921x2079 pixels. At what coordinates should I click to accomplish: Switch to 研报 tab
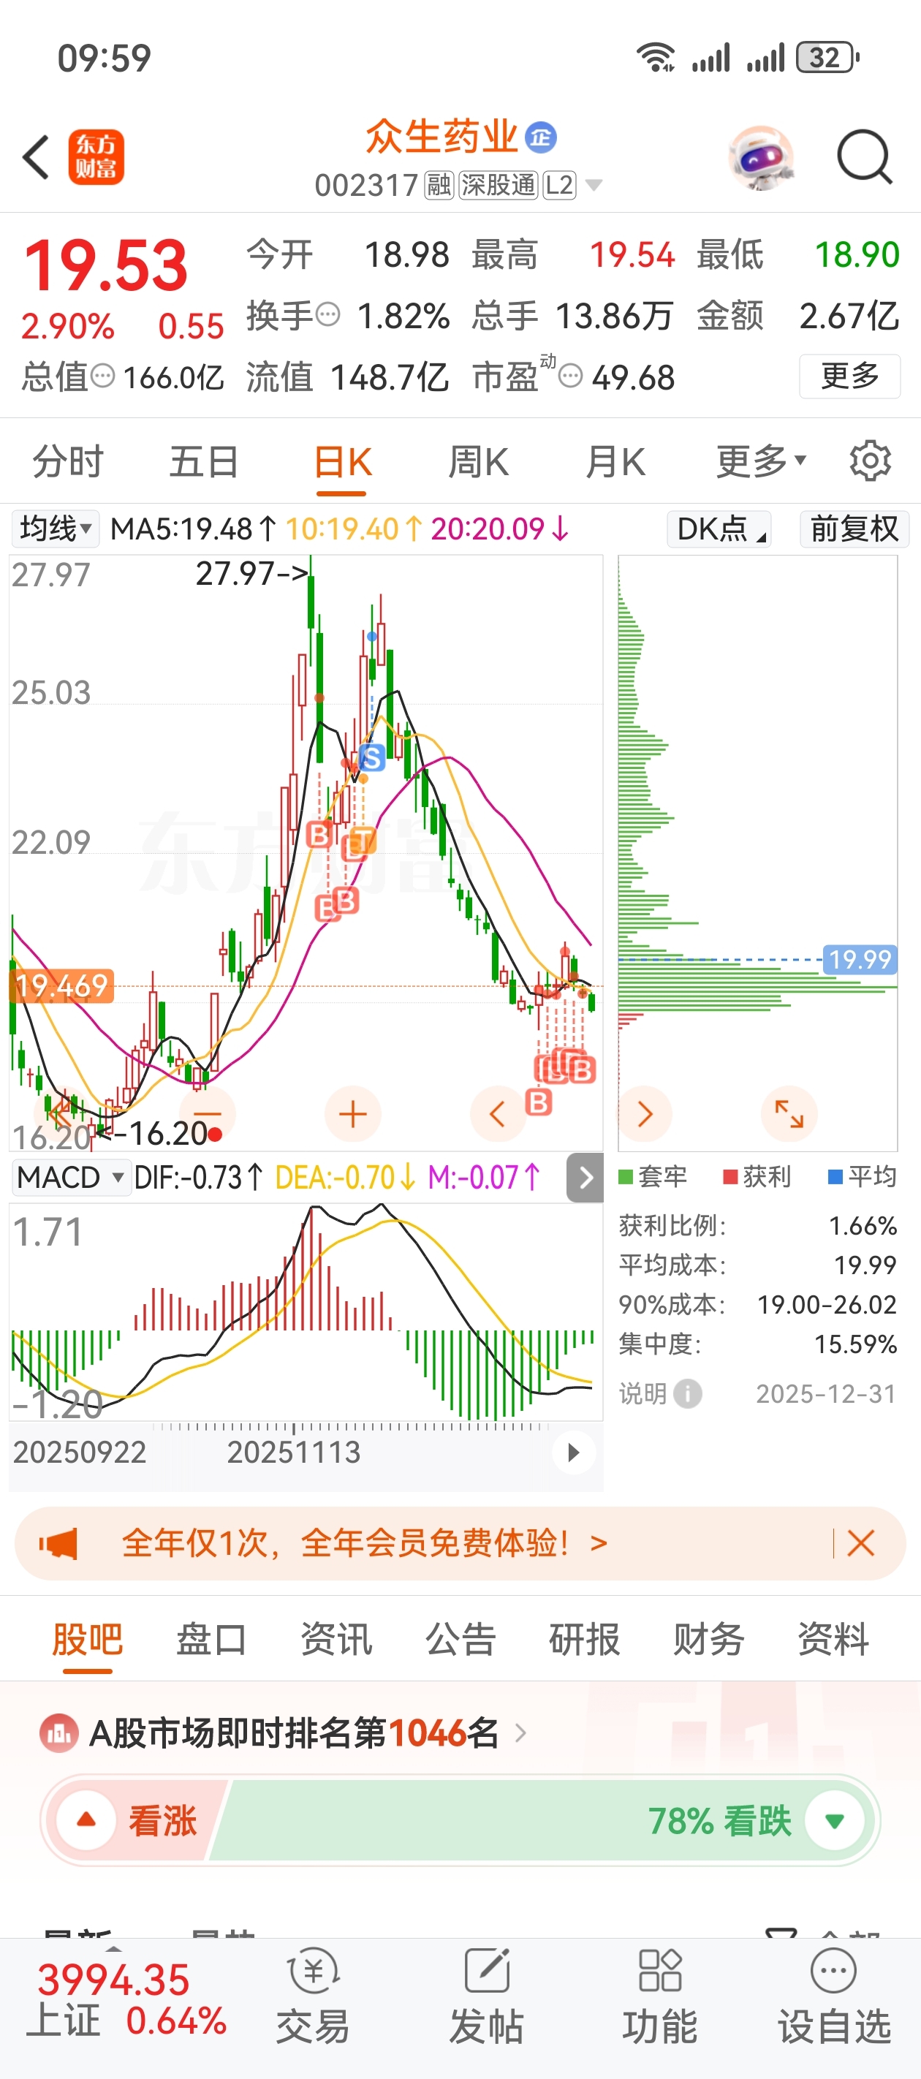click(x=585, y=1638)
